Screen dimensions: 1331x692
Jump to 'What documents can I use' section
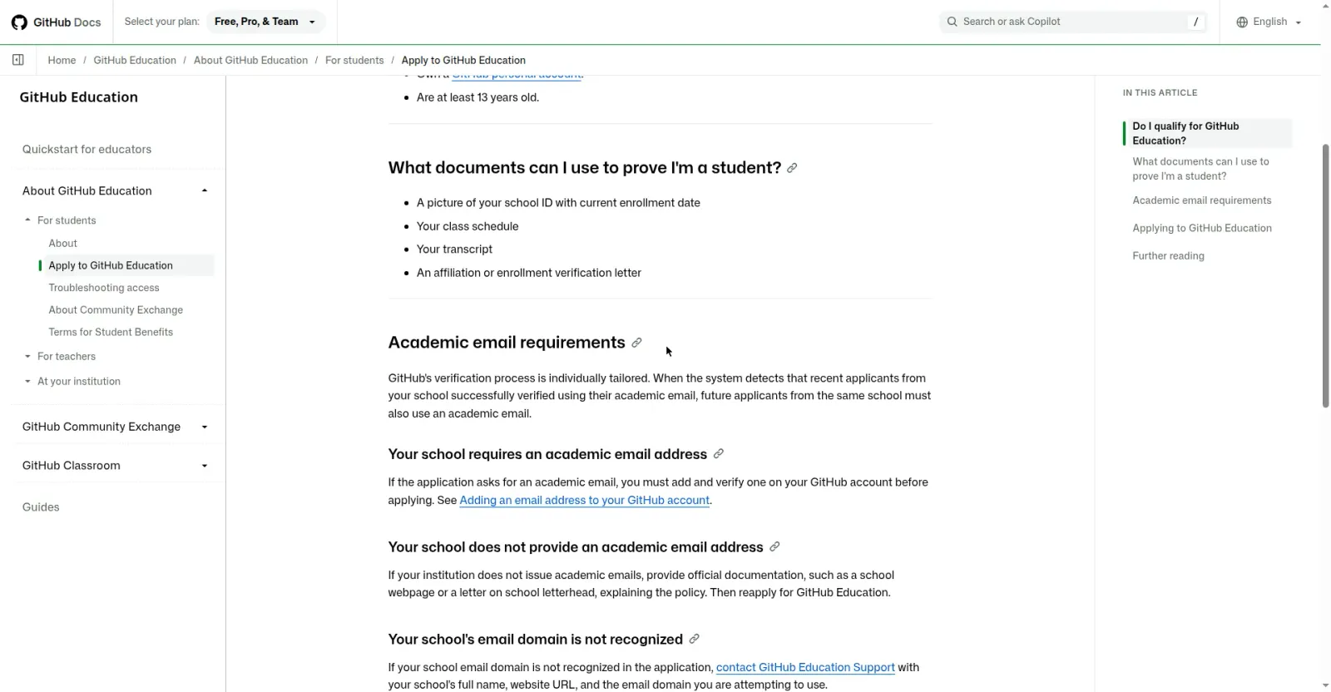pos(1200,169)
